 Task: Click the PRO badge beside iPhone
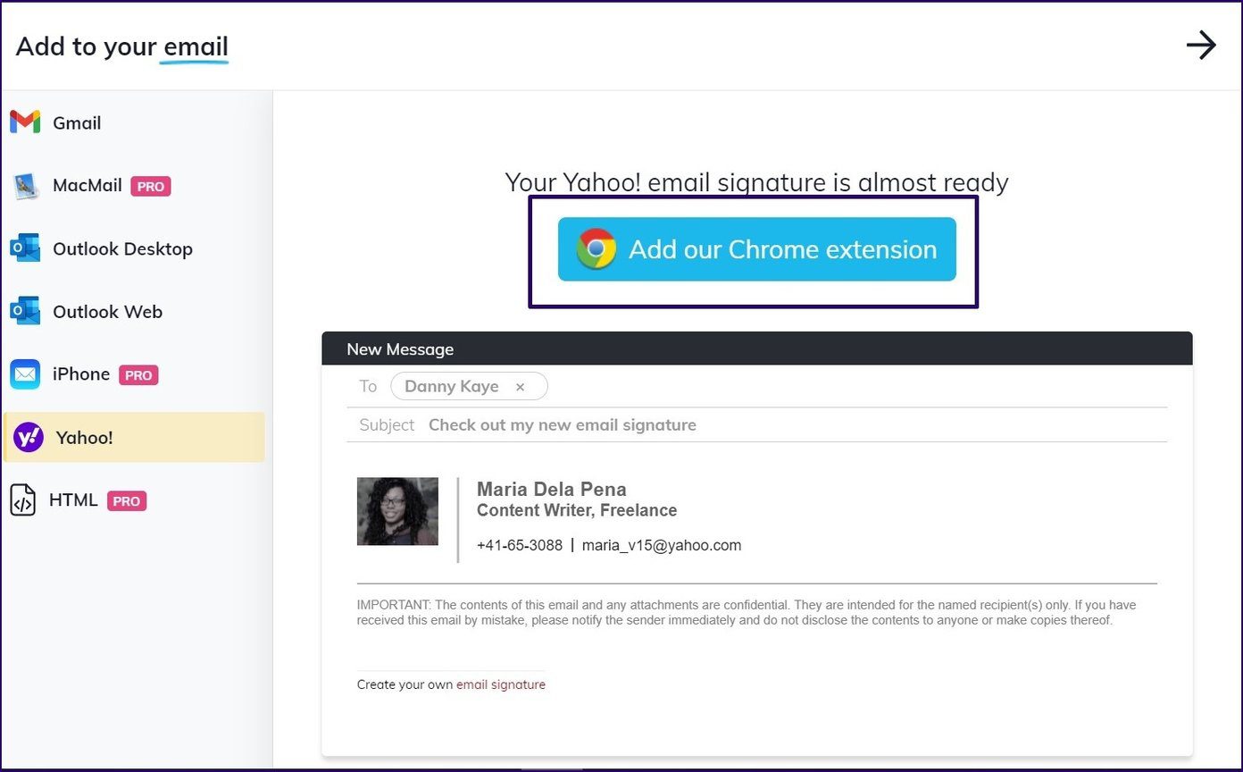(138, 375)
